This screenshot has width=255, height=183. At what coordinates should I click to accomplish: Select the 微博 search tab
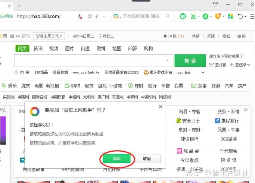tap(101, 48)
